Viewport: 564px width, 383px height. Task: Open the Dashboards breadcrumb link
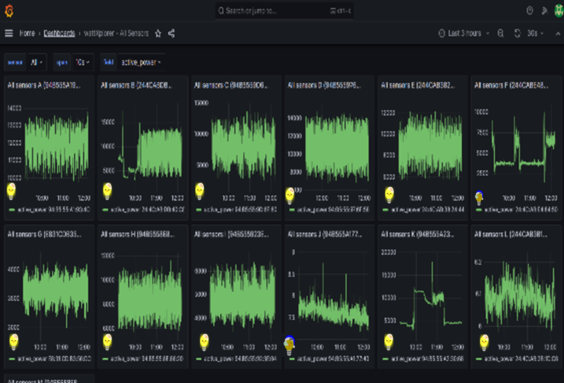click(x=59, y=33)
